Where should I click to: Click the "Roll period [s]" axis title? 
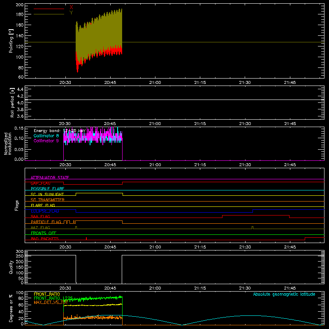(12, 102)
